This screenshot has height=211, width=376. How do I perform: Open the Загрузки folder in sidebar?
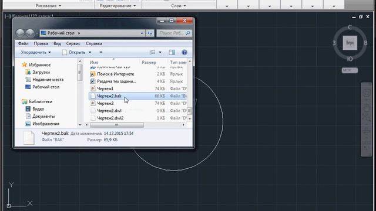[x=38, y=72]
